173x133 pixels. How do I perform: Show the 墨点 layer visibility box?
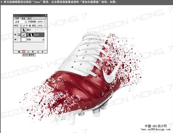point(15,30)
